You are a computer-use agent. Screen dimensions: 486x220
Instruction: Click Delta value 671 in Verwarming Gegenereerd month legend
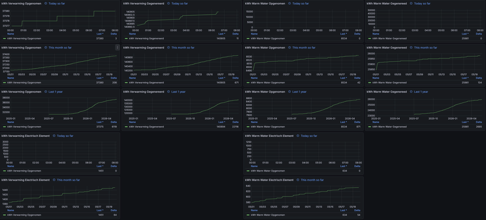[237, 82]
